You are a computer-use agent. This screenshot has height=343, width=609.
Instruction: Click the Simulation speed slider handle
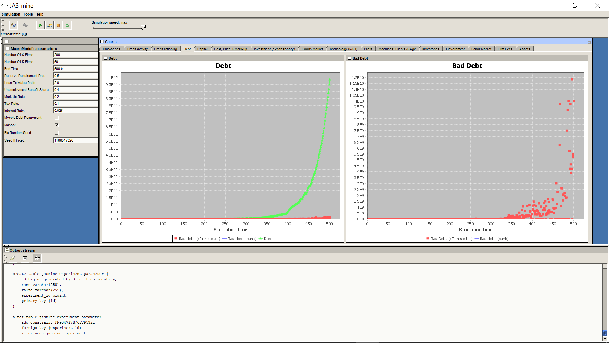[143, 28]
